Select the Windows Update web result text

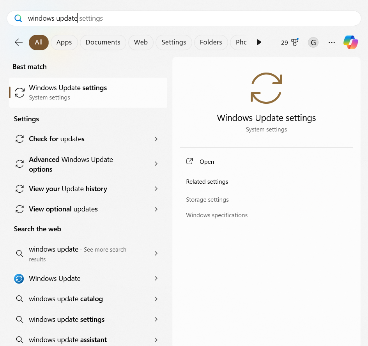click(x=55, y=279)
